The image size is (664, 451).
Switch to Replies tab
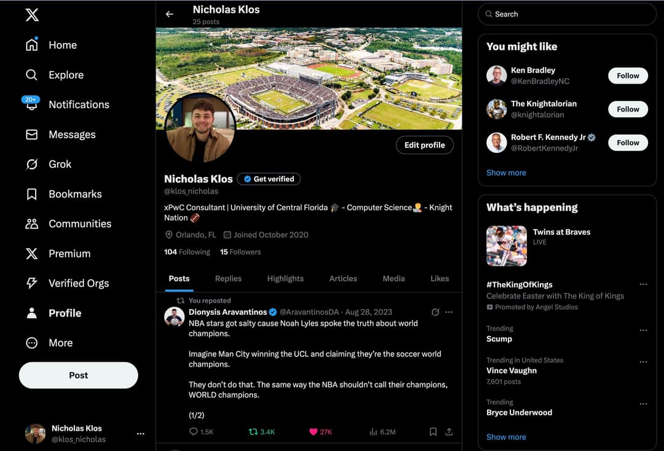[x=228, y=279]
